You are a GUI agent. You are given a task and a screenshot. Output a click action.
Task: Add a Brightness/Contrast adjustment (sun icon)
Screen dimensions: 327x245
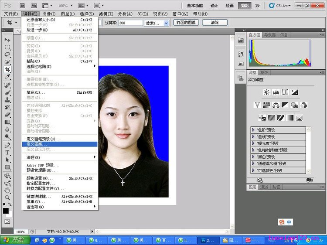(266, 92)
